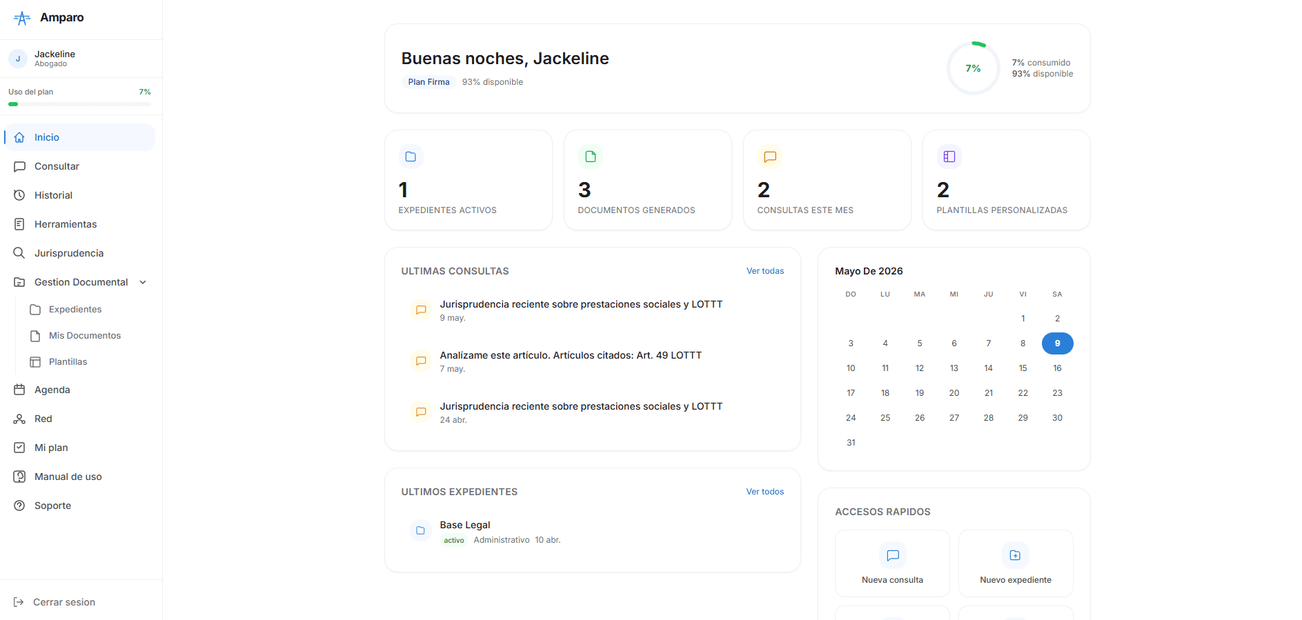
Task: Click the Nueva consulta chat icon
Action: click(893, 555)
